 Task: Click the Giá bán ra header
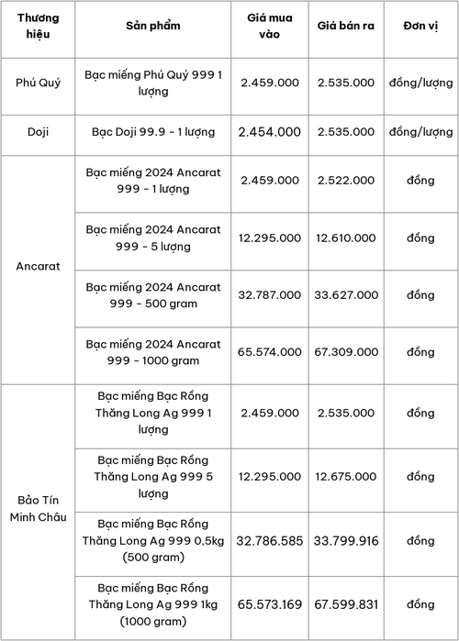[346, 26]
